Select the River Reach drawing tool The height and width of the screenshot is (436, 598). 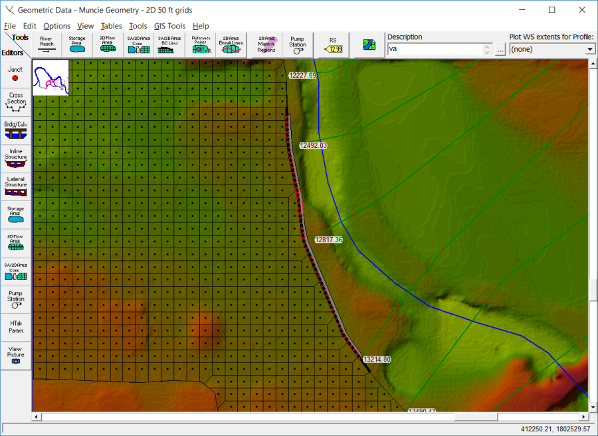(x=47, y=44)
